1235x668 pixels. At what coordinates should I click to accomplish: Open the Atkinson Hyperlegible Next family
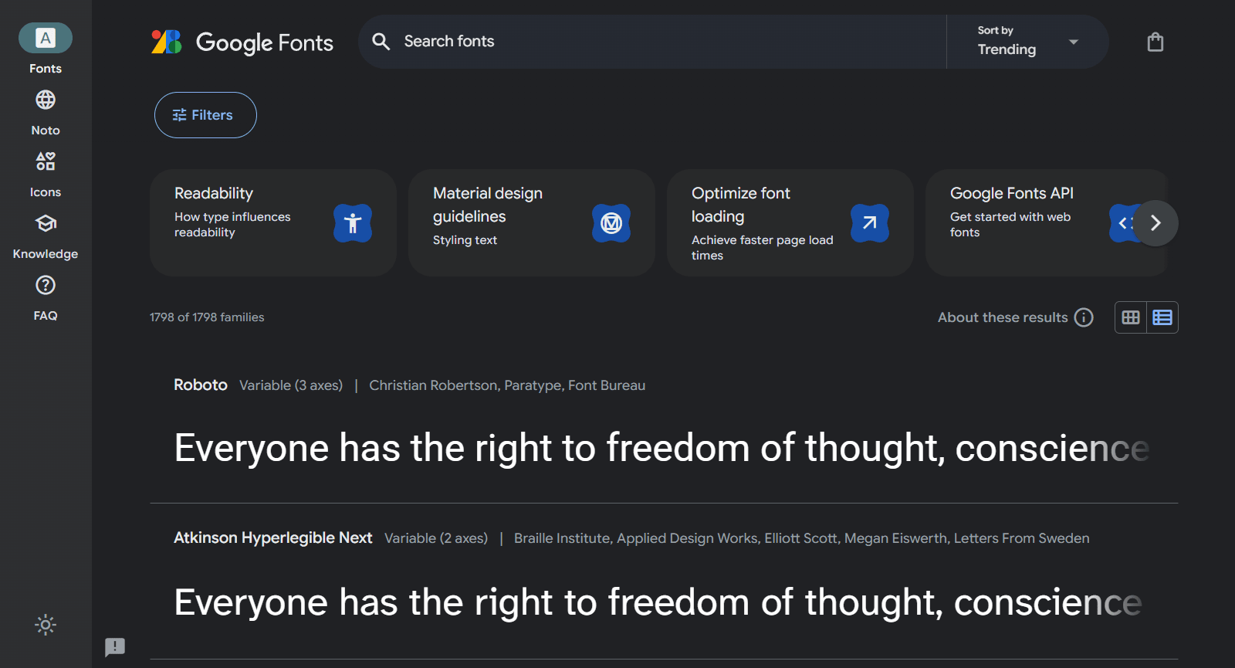tap(272, 537)
